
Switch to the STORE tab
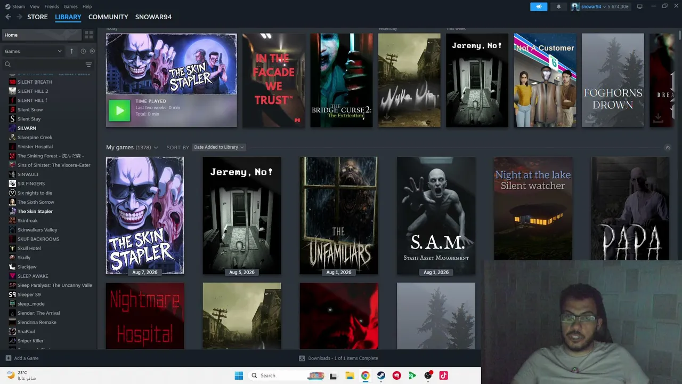pyautogui.click(x=37, y=17)
